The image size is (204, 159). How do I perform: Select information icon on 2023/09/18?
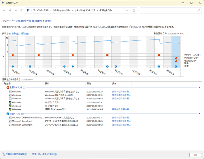159,66
